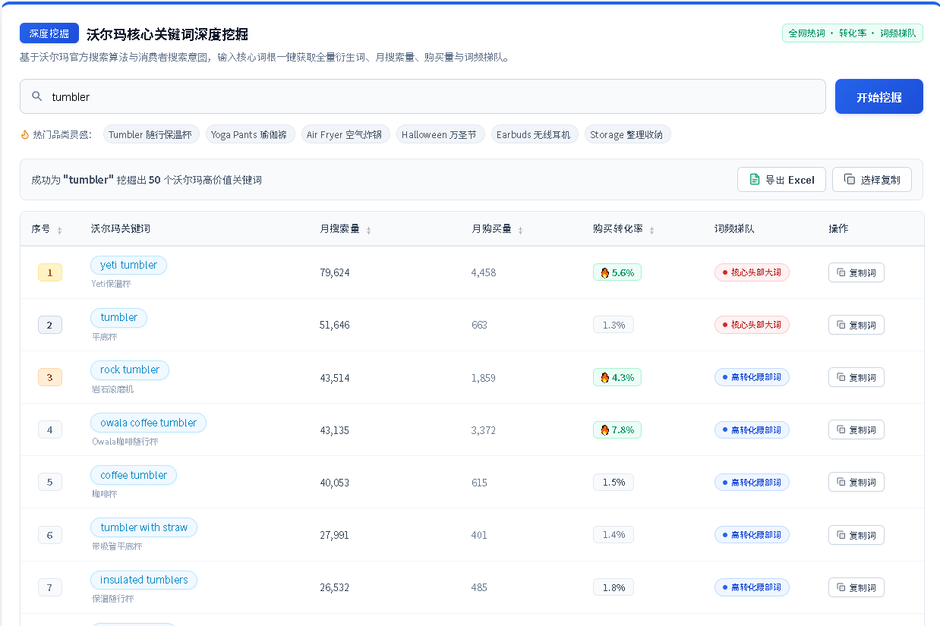The width and height of the screenshot is (940, 626).
Task: Click 核心头部大词 tag in yeti tumbler row
Action: (752, 272)
